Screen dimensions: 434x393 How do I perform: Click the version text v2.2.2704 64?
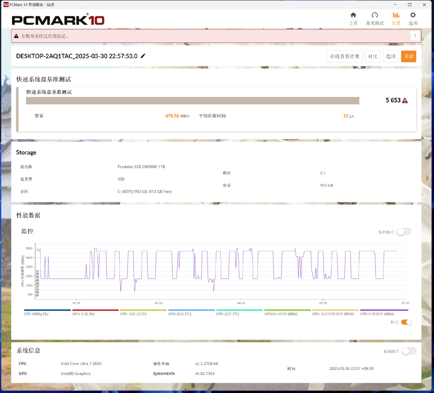click(x=207, y=364)
